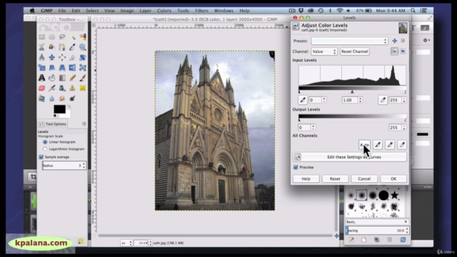Save current settings as preset plus icon
Screen dimensions: 457x257
coord(395,41)
